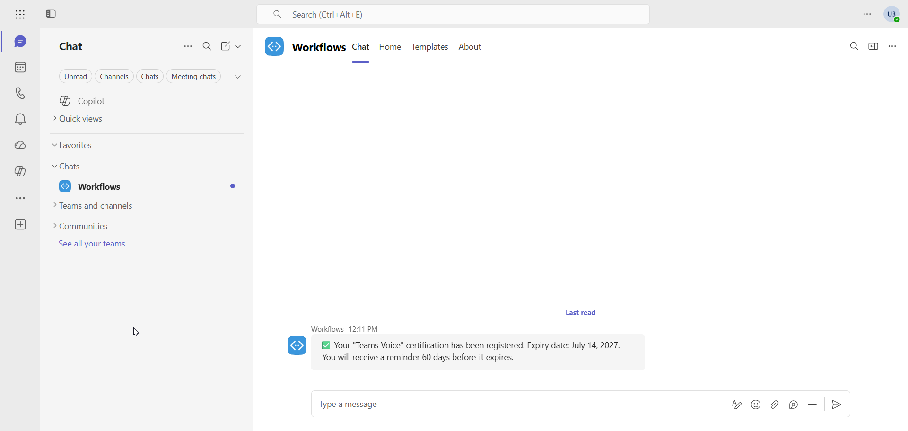Click the See all your teams link
The height and width of the screenshot is (431, 908).
[92, 244]
